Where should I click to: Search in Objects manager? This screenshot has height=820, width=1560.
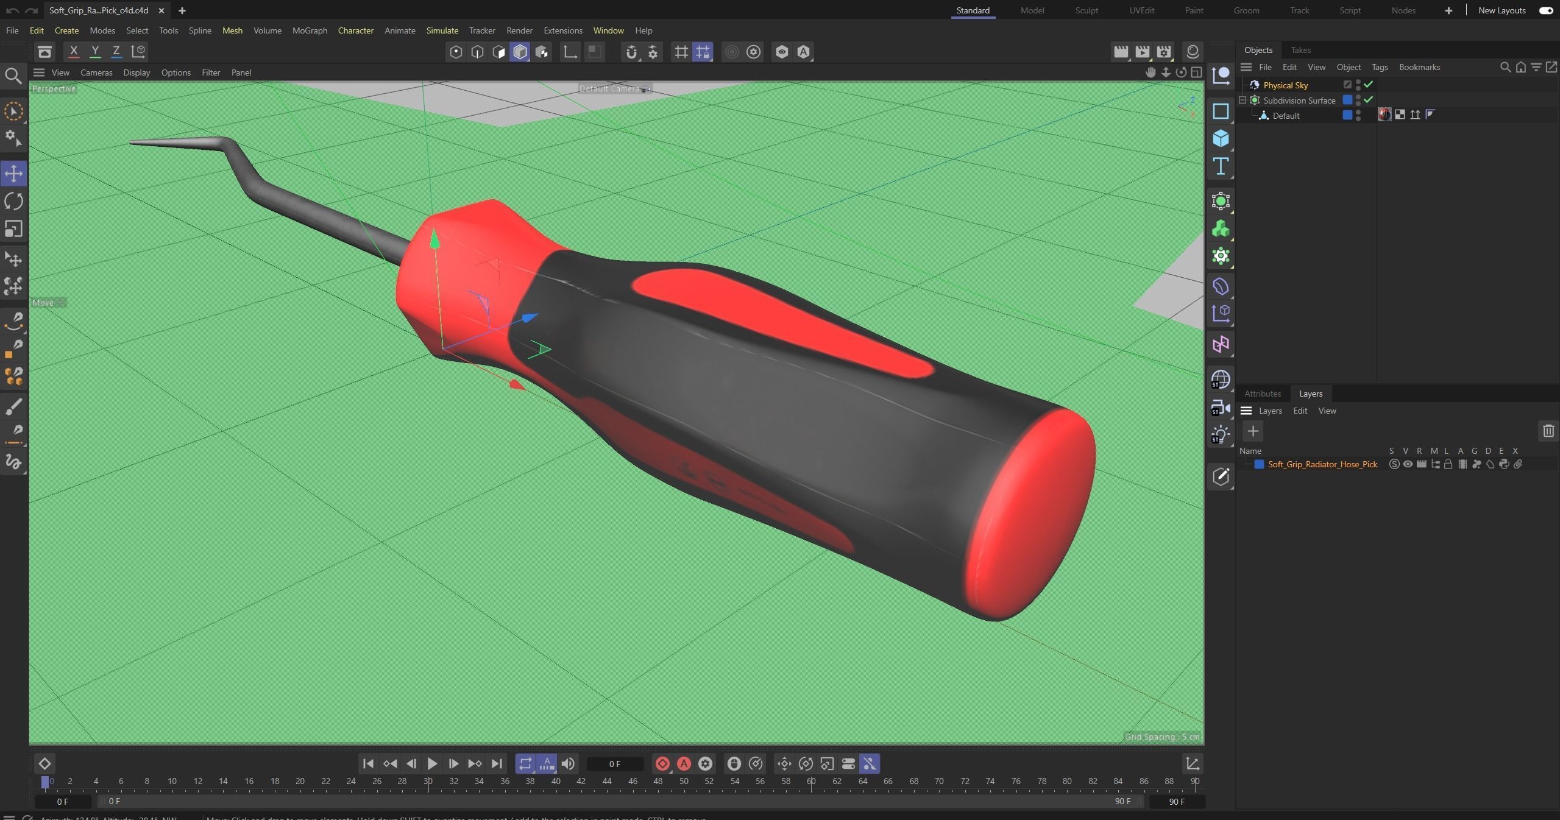1505,68
